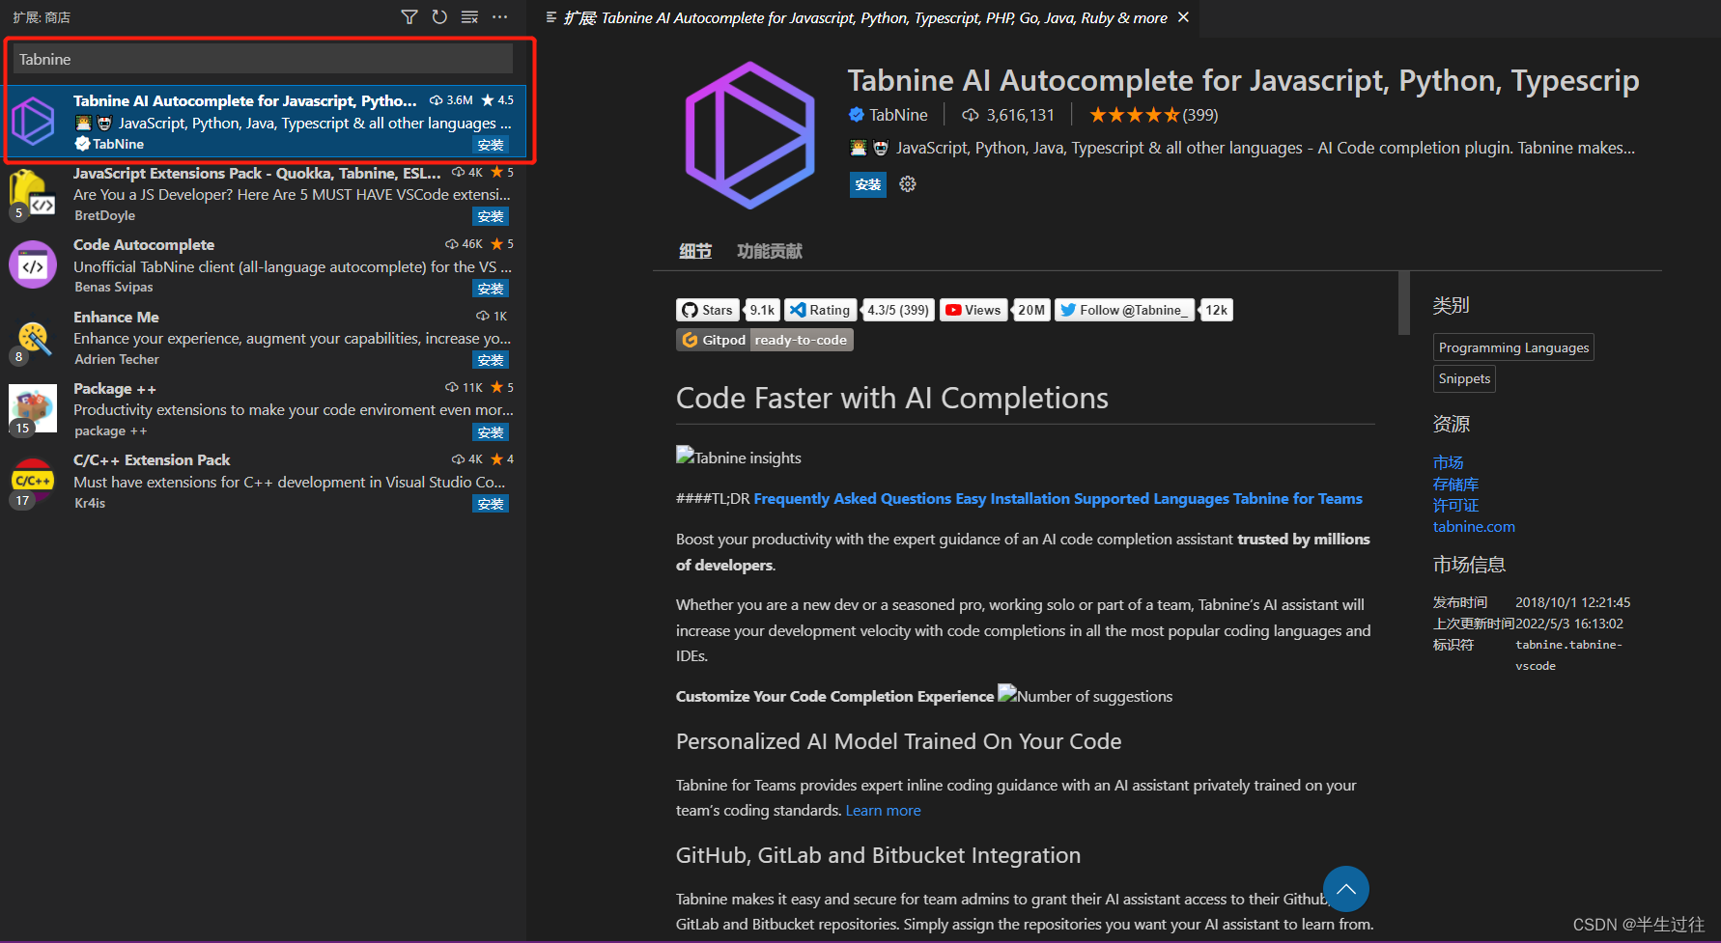Switch to the 功能贡献 tab
The height and width of the screenshot is (943, 1721).
770,251
